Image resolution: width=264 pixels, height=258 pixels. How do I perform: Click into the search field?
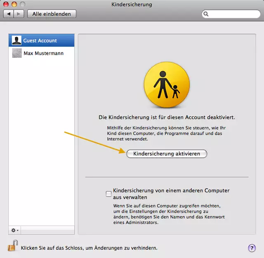coord(234,14)
